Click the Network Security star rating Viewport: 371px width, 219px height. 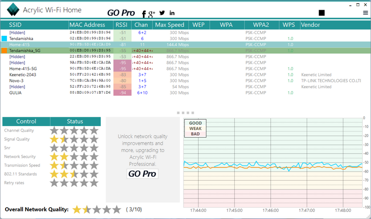74,157
